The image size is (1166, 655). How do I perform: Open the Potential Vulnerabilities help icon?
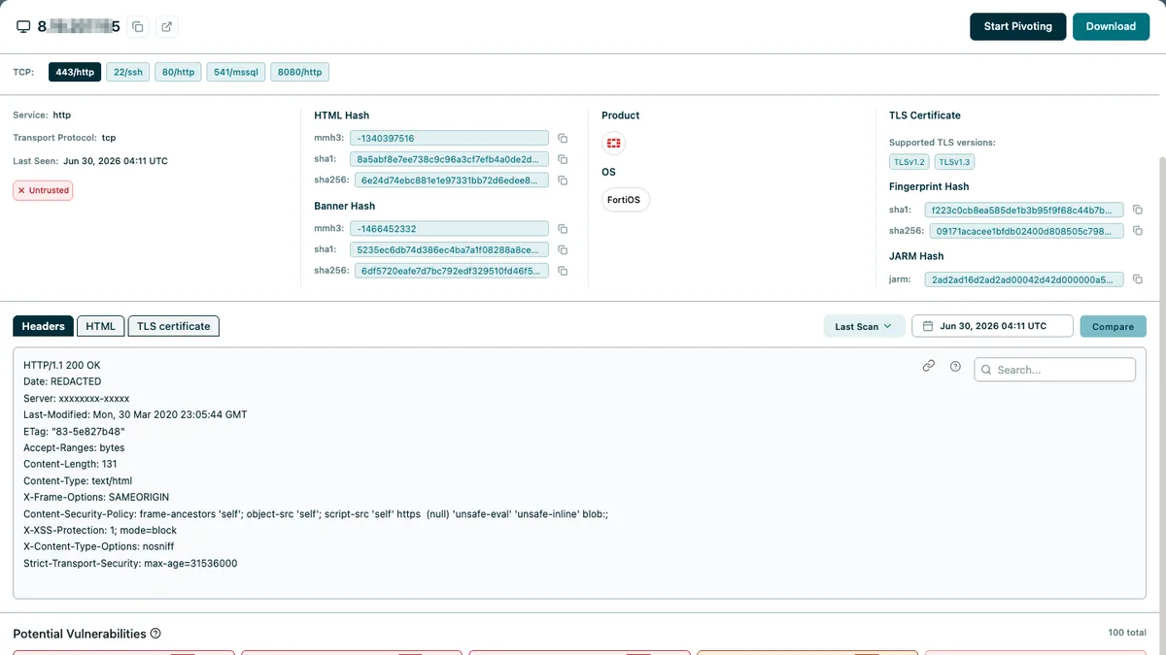pyautogui.click(x=155, y=634)
